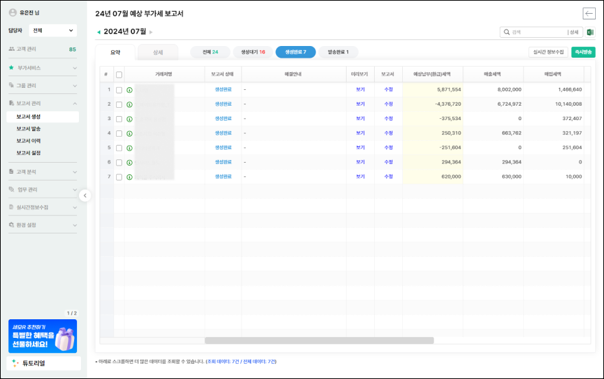Click the green info icon in row 1
This screenshot has height=379, width=604.
tap(129, 90)
